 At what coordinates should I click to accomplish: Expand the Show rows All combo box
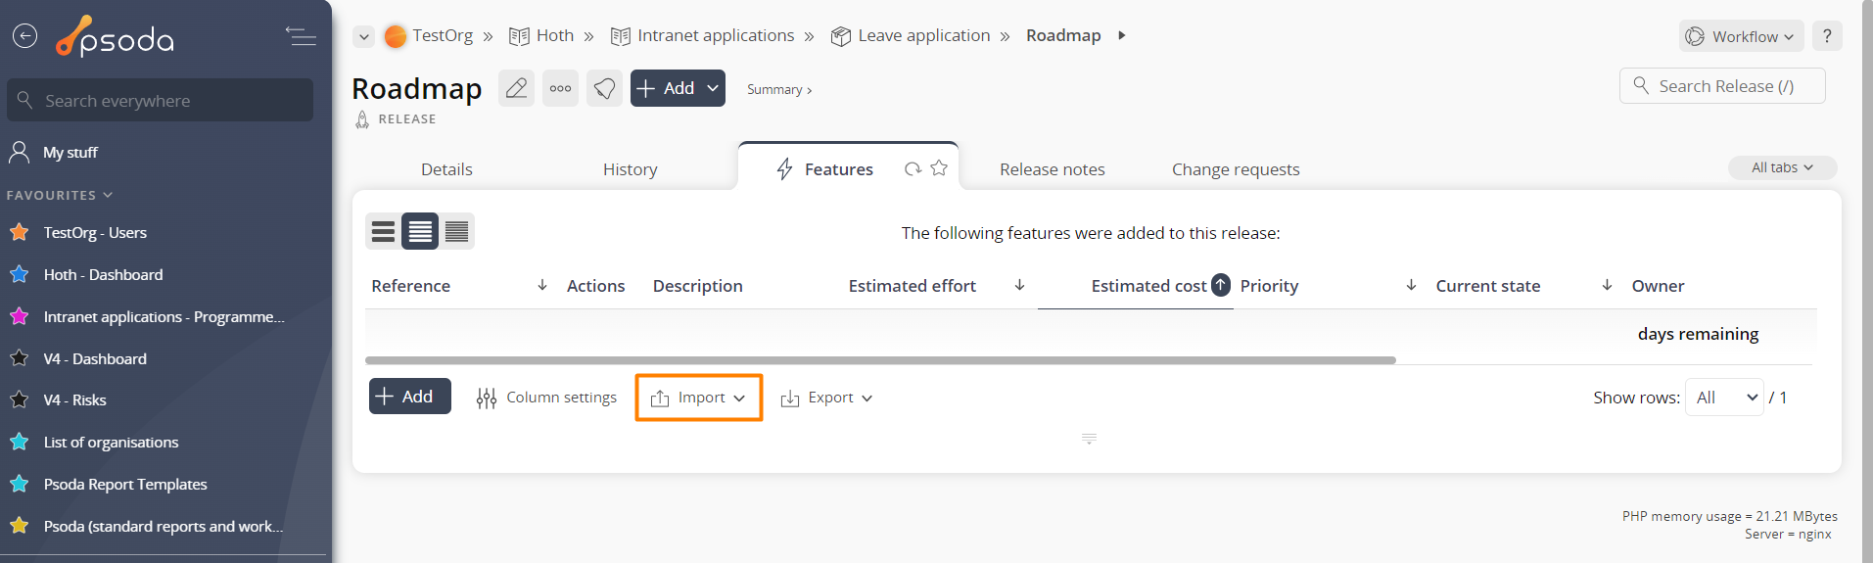[1724, 398]
